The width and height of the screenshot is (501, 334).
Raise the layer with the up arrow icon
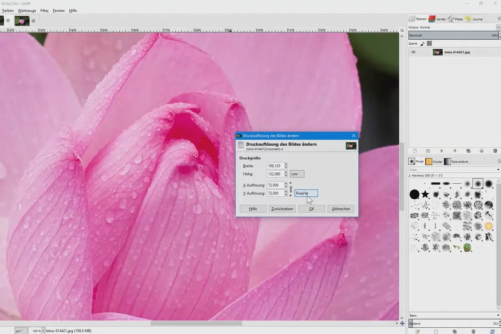coord(441,151)
